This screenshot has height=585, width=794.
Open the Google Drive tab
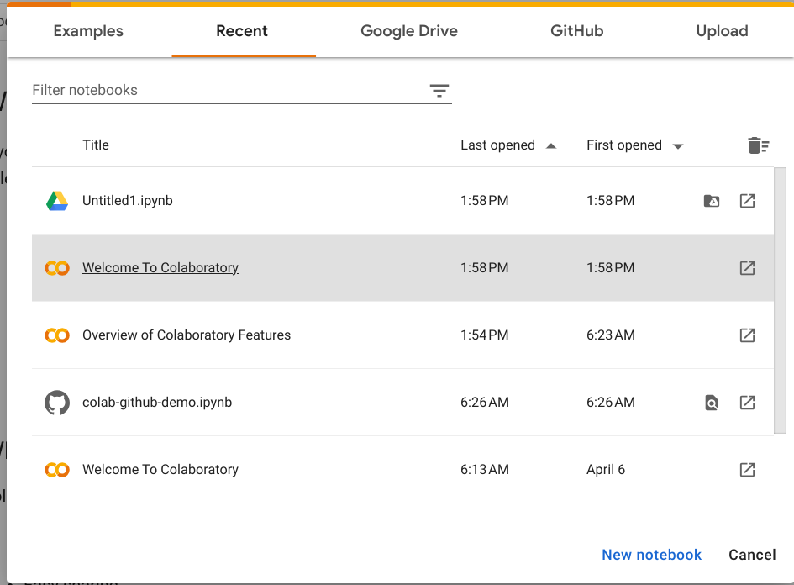[408, 31]
